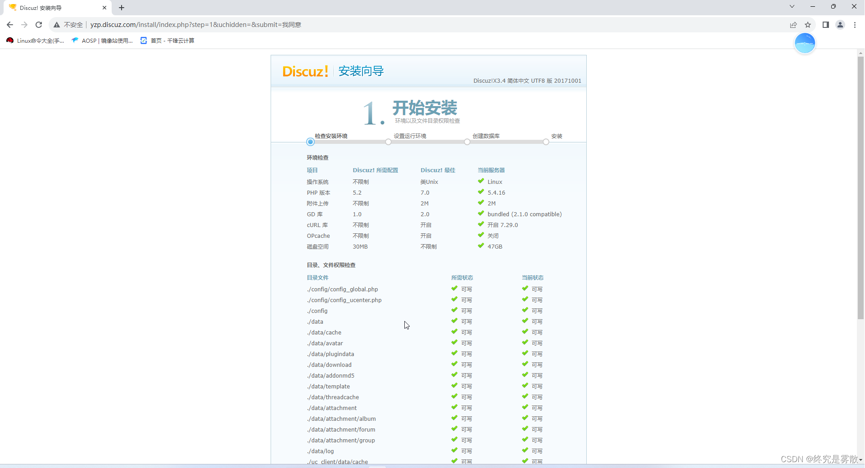The image size is (865, 468).
Task: Click the Discuz! 所需配置 column header
Action: pos(376,170)
